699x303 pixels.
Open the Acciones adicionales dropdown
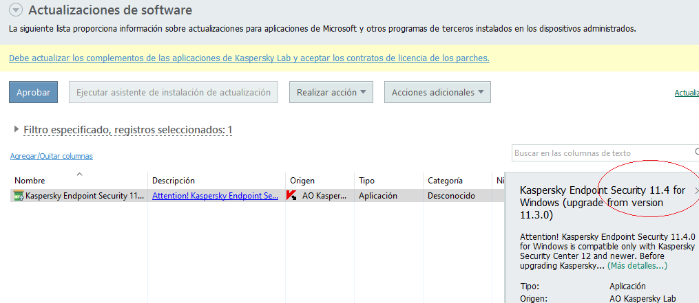(x=438, y=92)
